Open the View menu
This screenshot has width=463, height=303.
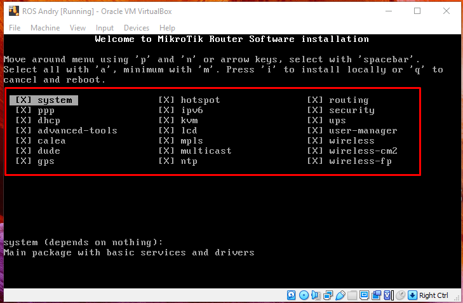pyautogui.click(x=77, y=28)
